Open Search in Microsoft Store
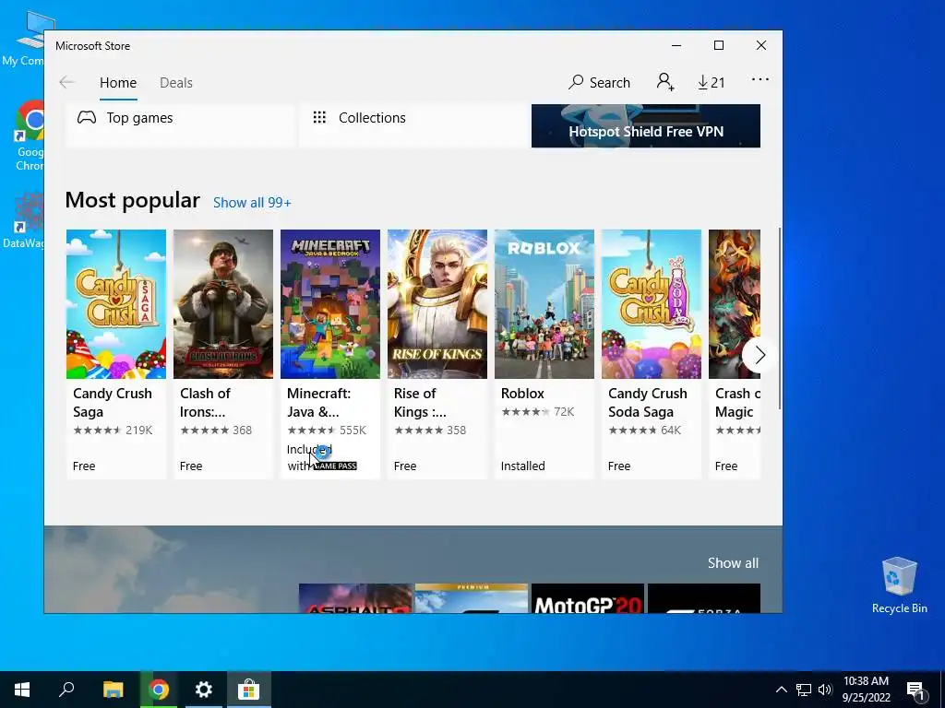Image resolution: width=945 pixels, height=708 pixels. point(599,82)
